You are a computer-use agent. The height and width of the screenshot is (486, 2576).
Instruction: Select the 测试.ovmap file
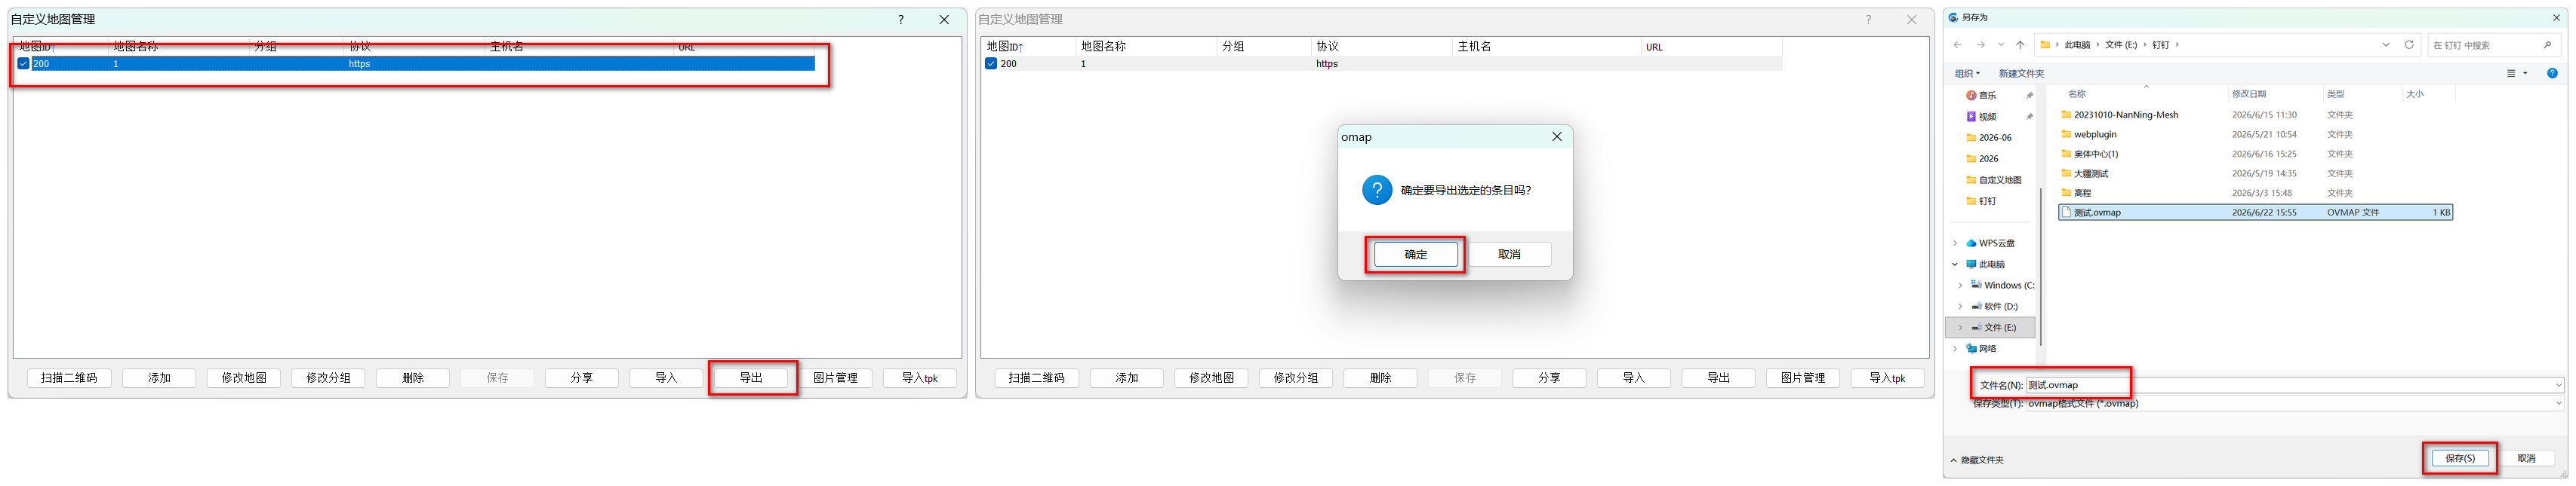(2255, 212)
